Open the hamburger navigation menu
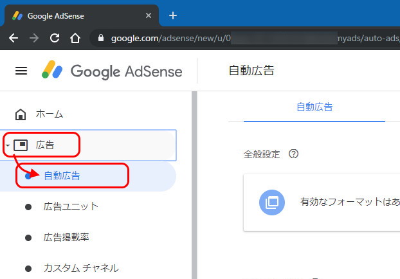This screenshot has height=279, width=400. [21, 71]
